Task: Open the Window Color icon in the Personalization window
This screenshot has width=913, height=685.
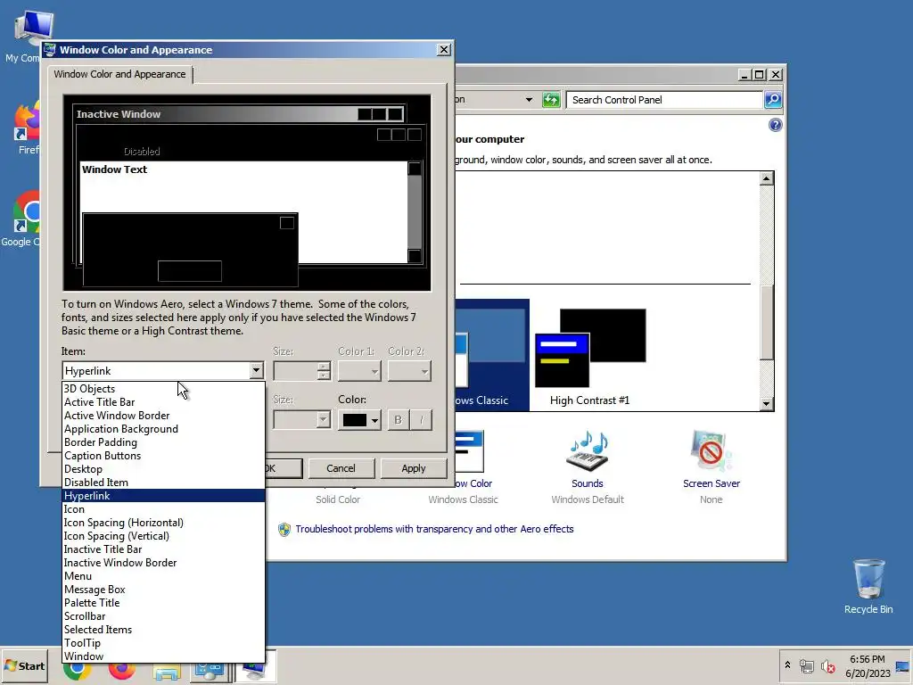Action: pyautogui.click(x=469, y=452)
